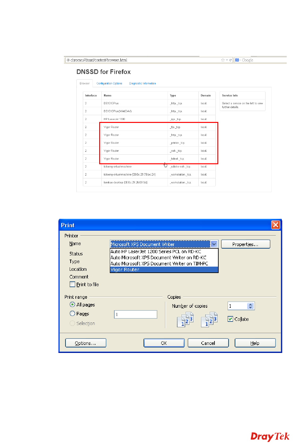Cancel the Print dialog
The height and width of the screenshot is (445, 305).
tap(208, 343)
